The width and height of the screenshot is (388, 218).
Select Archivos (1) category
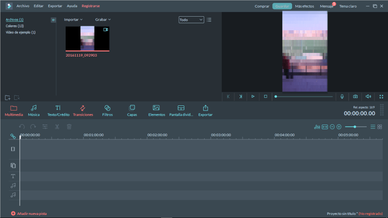point(15,20)
